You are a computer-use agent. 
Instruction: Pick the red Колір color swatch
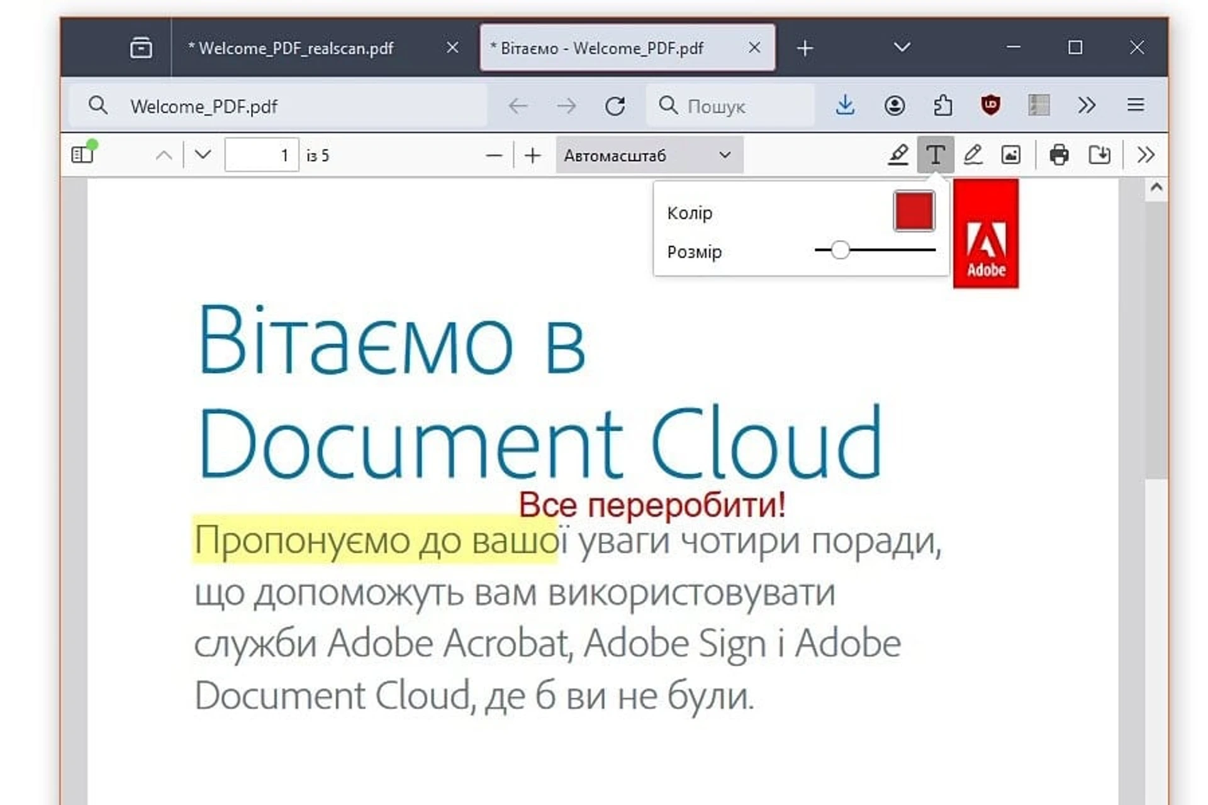click(914, 211)
